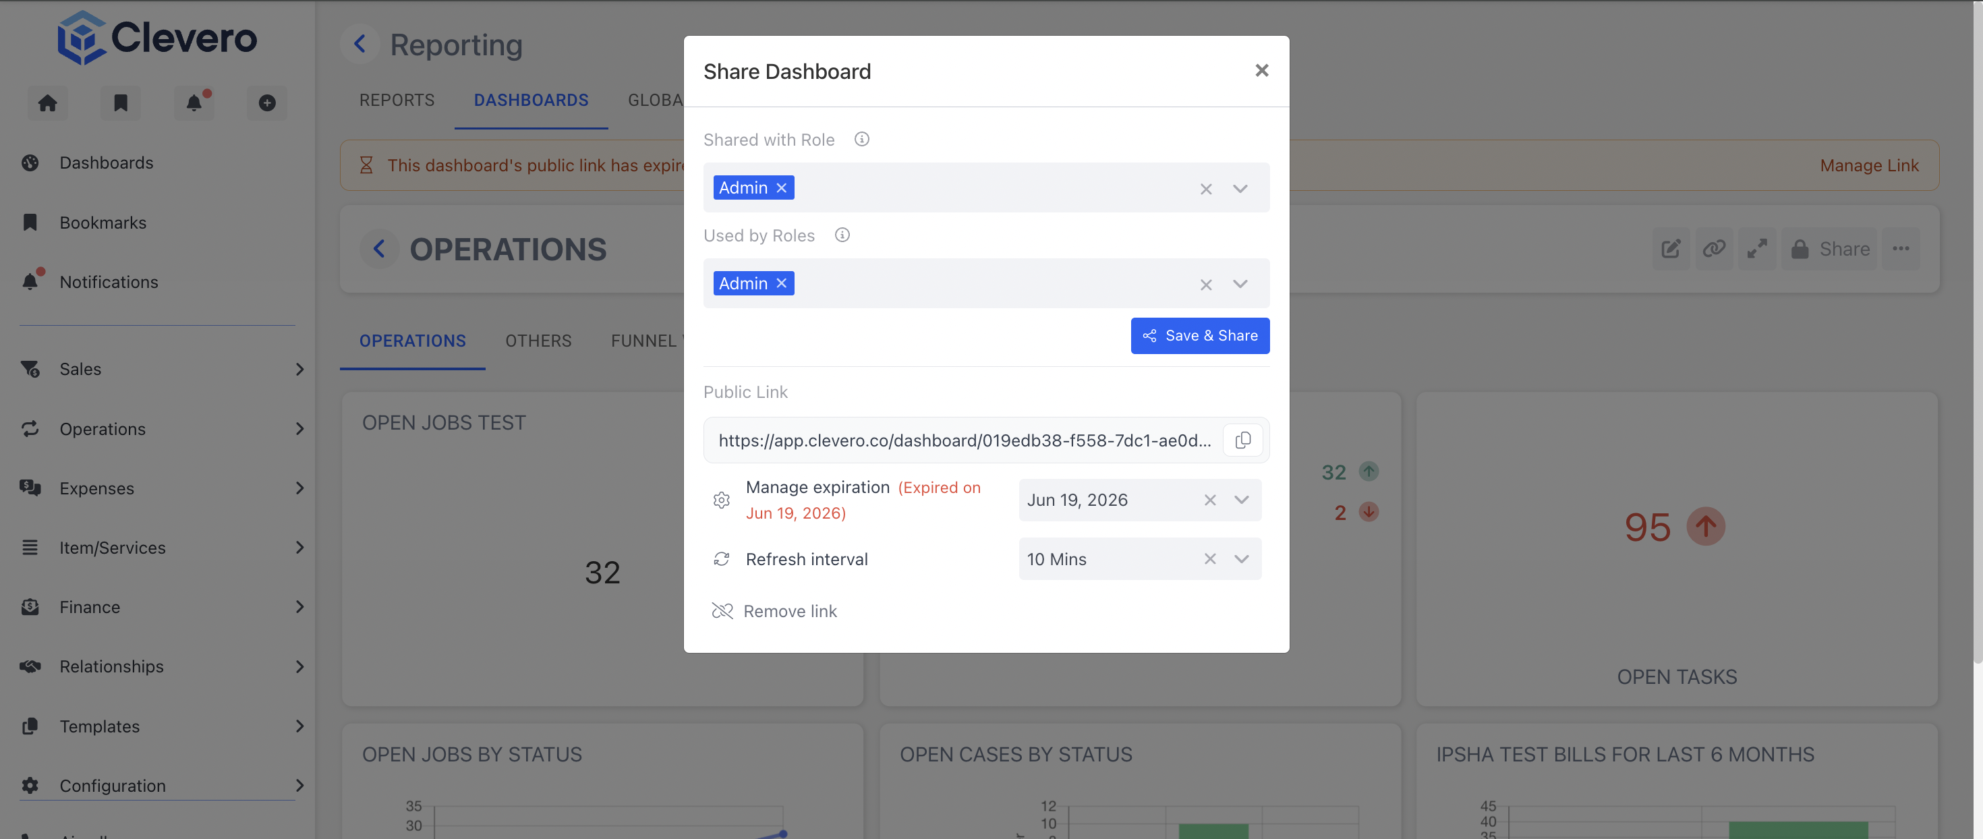Click Remove link in the dialog
This screenshot has width=1983, height=839.
774,611
